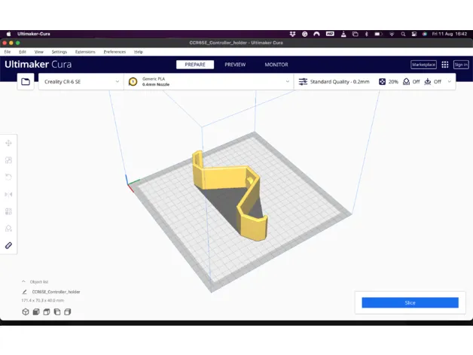Select CCR6SE_Controller_holder in object list
The height and width of the screenshot is (355, 473).
click(56, 292)
